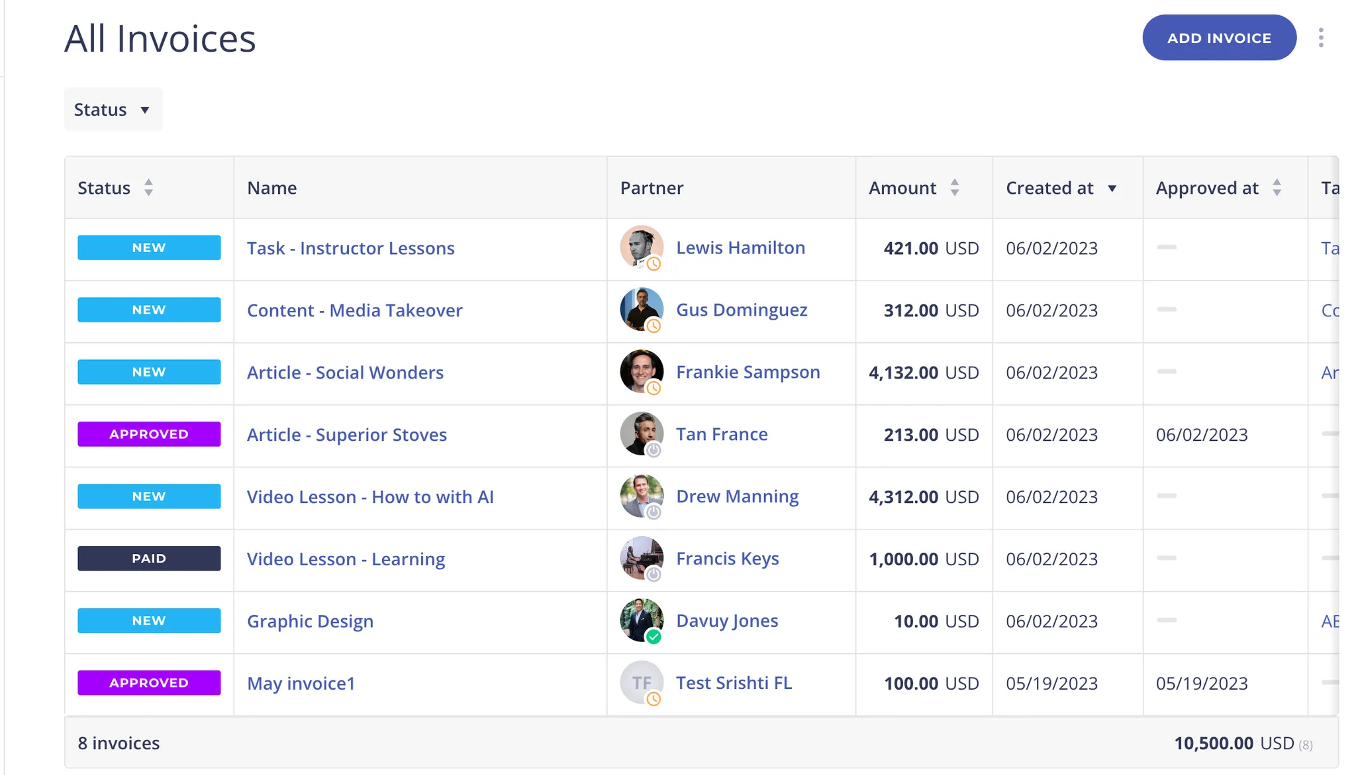
Task: Open the three-dot more options menu
Action: point(1320,38)
